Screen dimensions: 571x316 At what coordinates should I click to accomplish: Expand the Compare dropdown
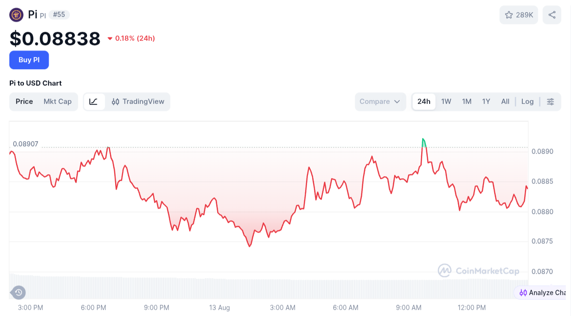[x=380, y=101]
